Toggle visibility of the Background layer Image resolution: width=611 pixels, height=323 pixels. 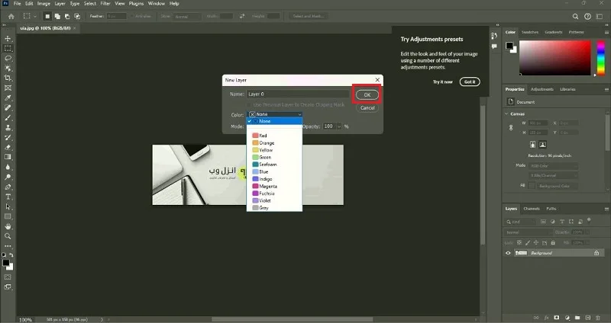(508, 253)
